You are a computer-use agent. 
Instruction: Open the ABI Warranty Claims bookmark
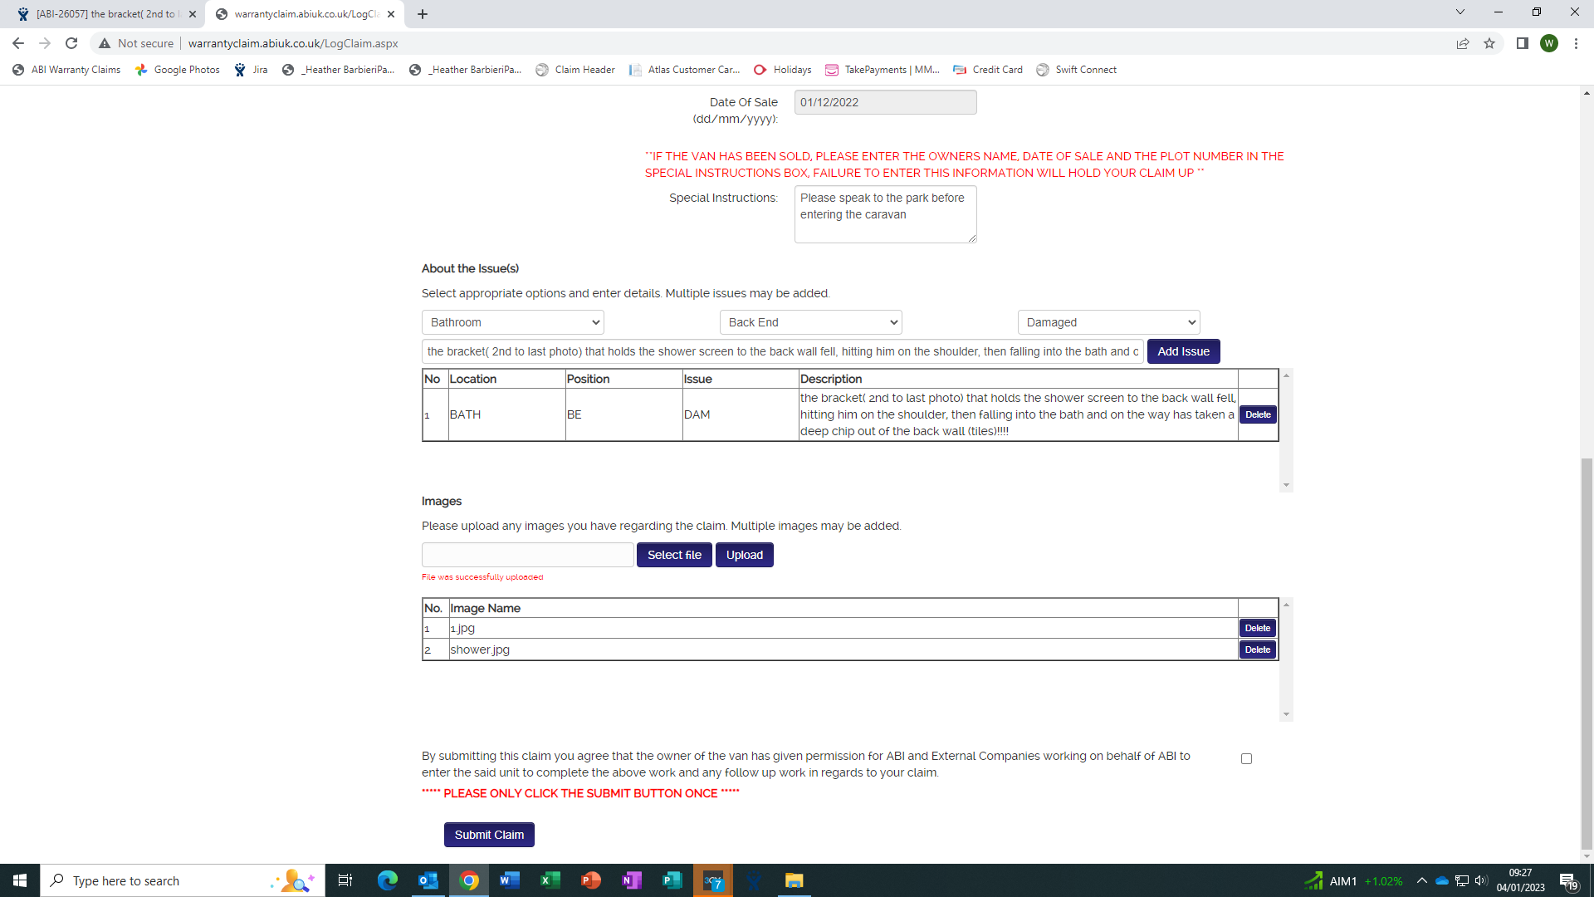tap(66, 70)
